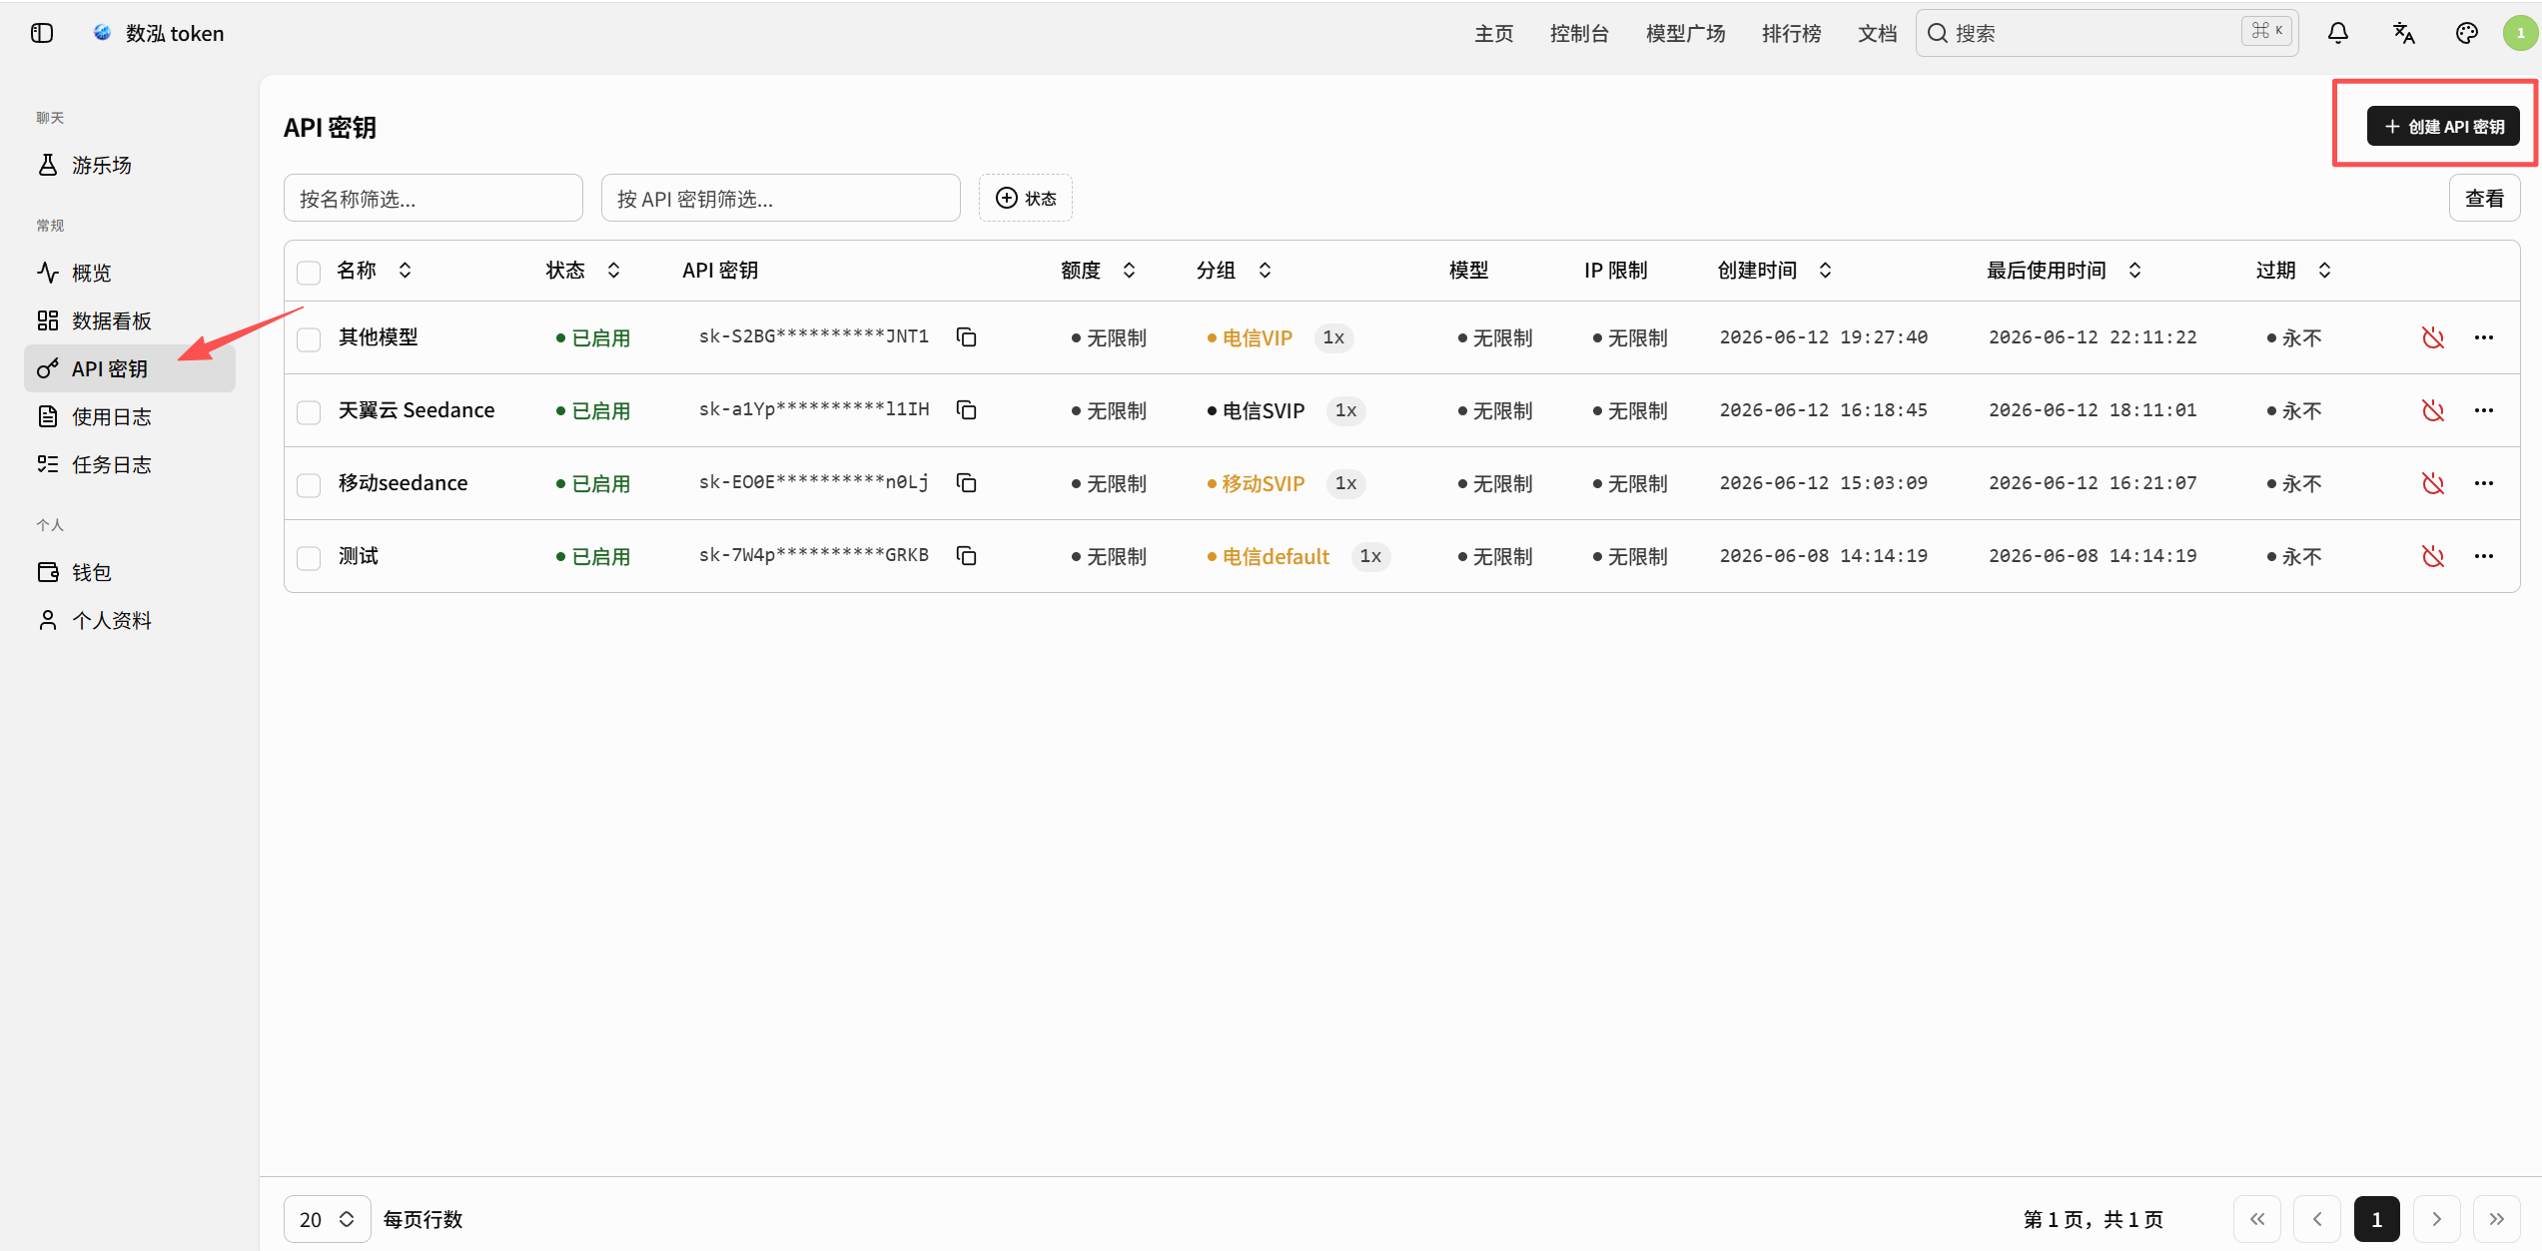
Task: Click the 电信VIP group tag
Action: (1250, 337)
